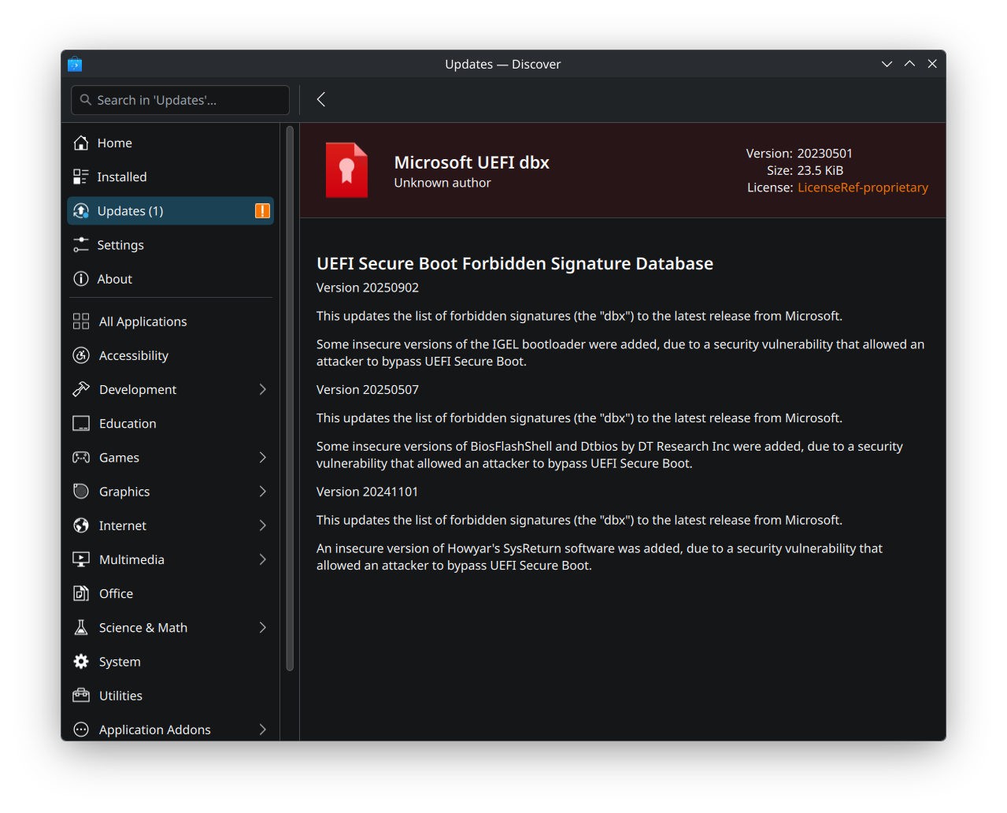This screenshot has height=813, width=1007.
Task: Open the Utilities category
Action: (x=120, y=696)
